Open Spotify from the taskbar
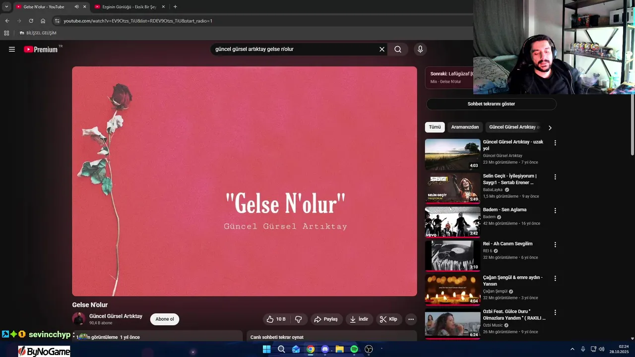Viewport: 635px width, 357px height. pyautogui.click(x=354, y=349)
